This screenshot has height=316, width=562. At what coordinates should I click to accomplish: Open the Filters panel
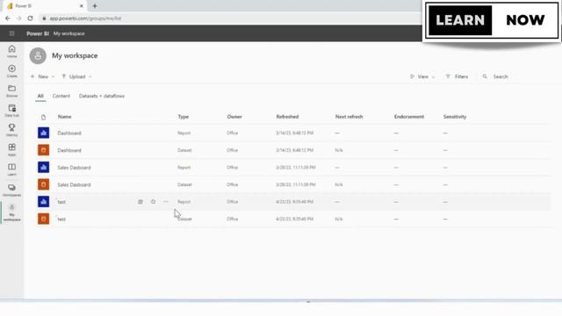click(457, 76)
